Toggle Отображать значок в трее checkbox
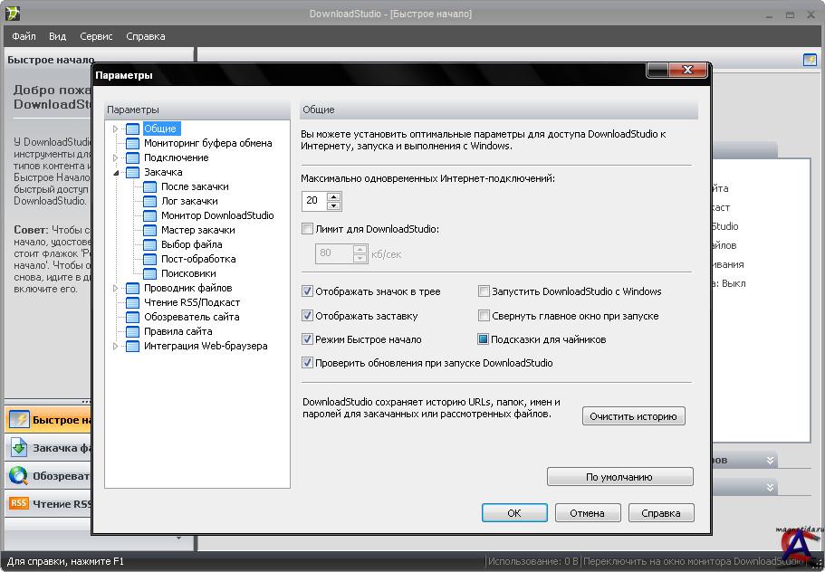The image size is (825, 572). tap(307, 291)
